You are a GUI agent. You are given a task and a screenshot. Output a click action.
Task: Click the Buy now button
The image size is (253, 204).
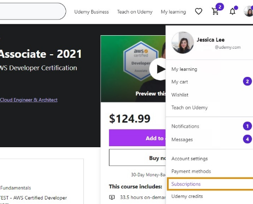pos(137,158)
